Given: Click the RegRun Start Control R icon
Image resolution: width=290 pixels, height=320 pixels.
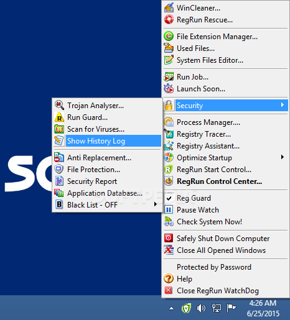Looking at the screenshot, I should pos(169,170).
